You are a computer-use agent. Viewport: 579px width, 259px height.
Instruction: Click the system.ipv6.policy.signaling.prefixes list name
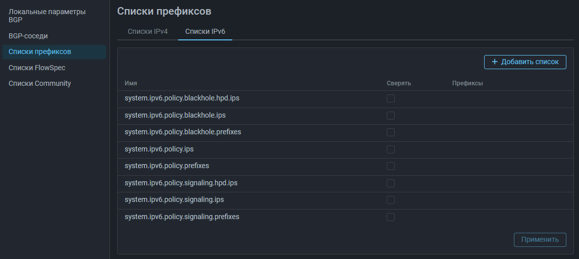(182, 217)
